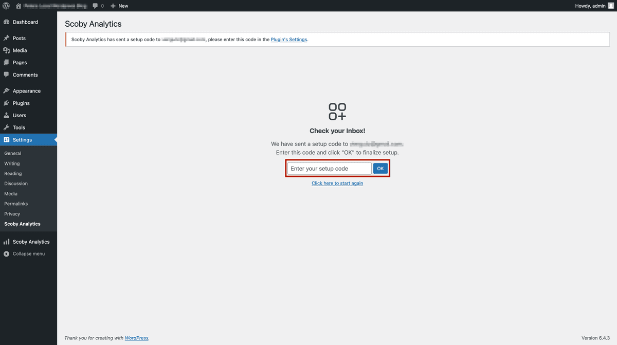617x345 pixels.
Task: Click the 'Click here to start again' link
Action: (337, 184)
